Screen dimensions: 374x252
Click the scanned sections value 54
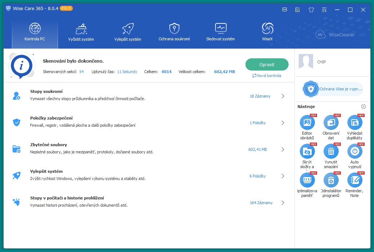pyautogui.click(x=81, y=72)
